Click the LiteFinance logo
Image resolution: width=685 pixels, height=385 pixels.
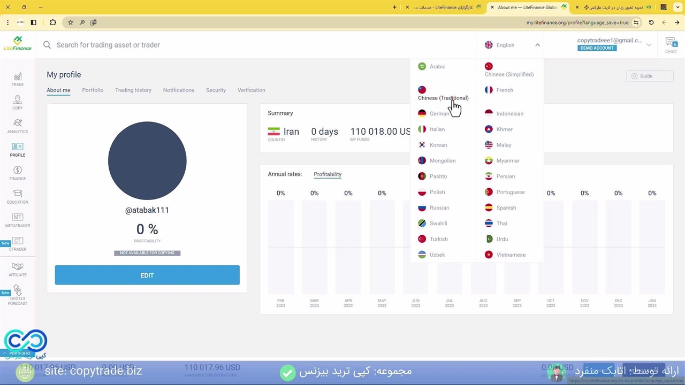18,44
